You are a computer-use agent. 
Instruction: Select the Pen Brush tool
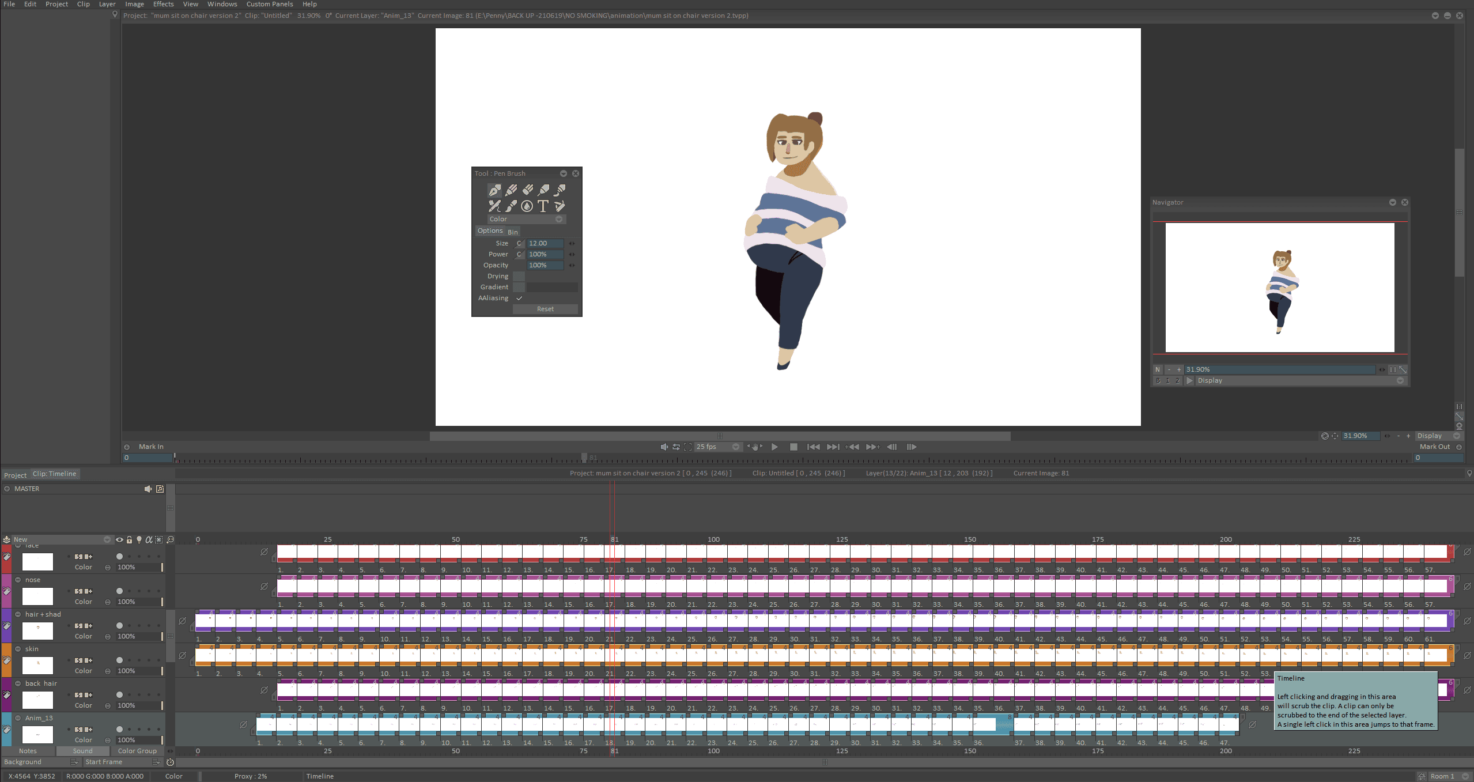click(494, 190)
